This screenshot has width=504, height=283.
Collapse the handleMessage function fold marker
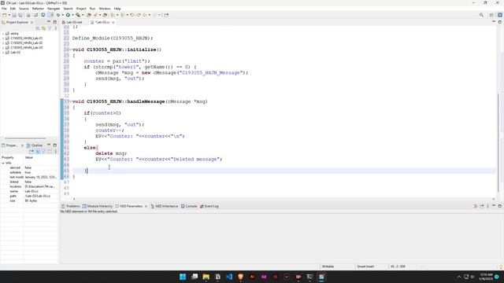[71, 101]
